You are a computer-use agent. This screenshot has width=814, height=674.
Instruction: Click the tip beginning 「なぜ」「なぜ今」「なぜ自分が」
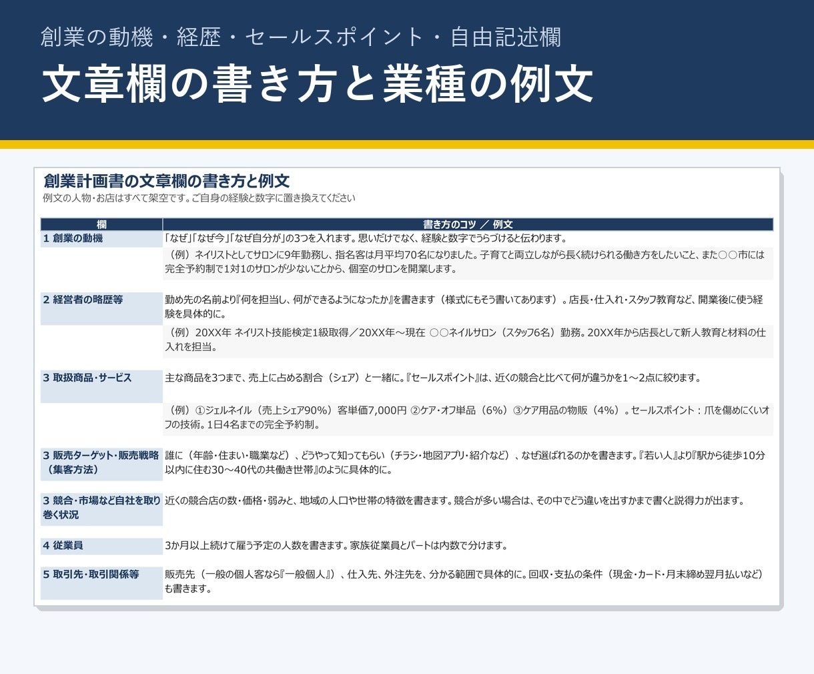click(x=468, y=238)
